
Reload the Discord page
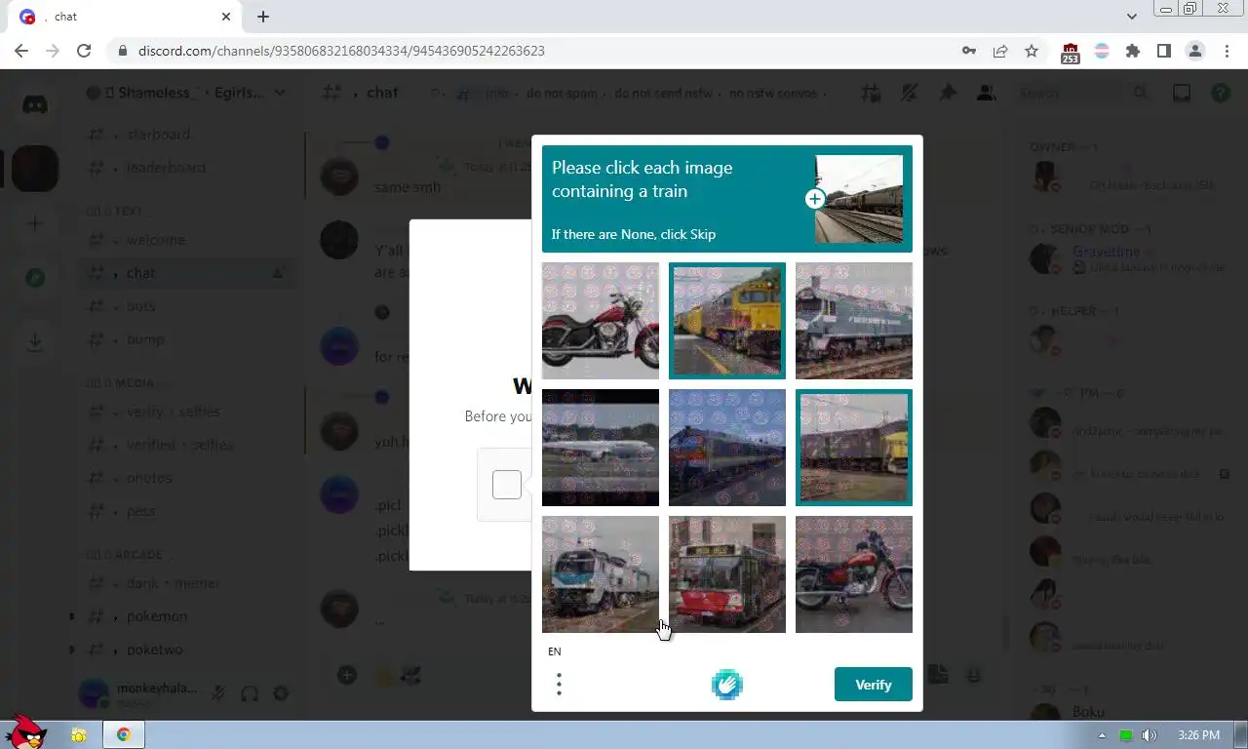pyautogui.click(x=84, y=51)
